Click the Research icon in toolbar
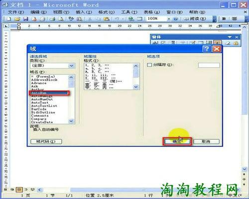Image resolution: width=249 pixels, height=199 pixels. [79, 19]
